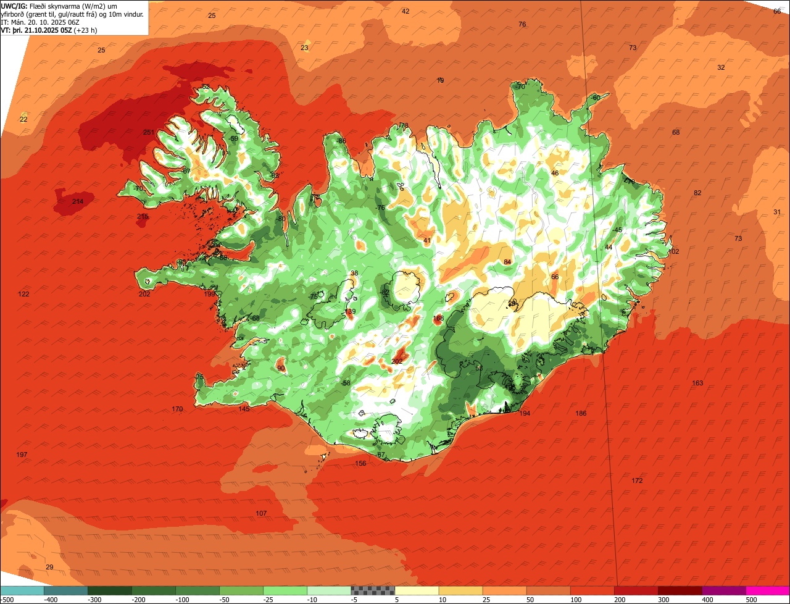Click the value 102 off the east coast
The image size is (790, 604).
(673, 252)
